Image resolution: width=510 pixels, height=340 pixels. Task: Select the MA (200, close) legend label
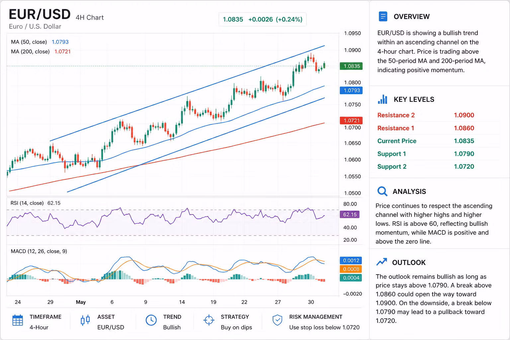coord(30,51)
